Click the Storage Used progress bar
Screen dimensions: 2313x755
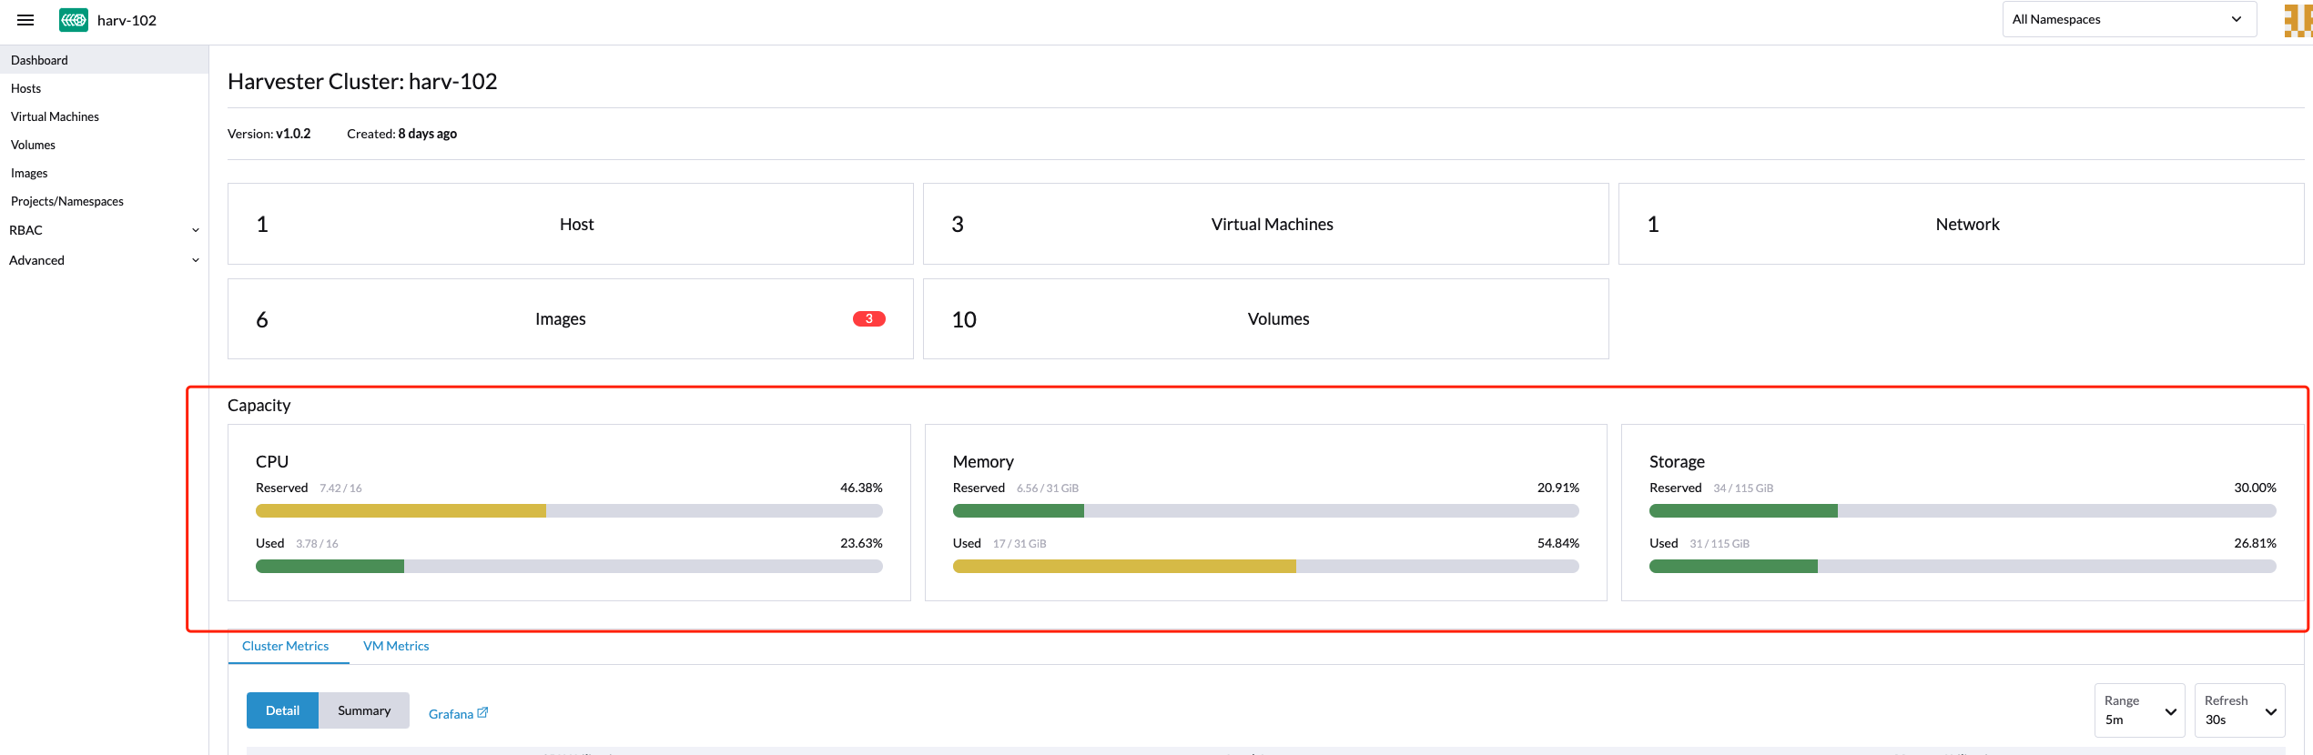[1963, 567]
